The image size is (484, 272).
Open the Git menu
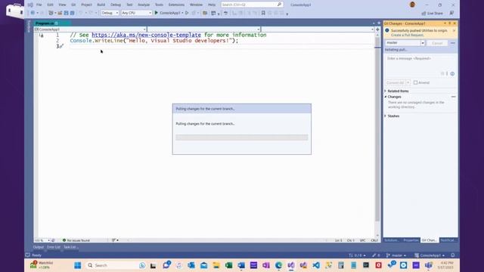pos(73,5)
